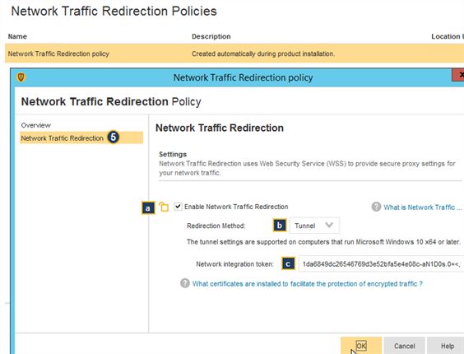
Task: Click help icon beside certificates question
Action: point(185,283)
